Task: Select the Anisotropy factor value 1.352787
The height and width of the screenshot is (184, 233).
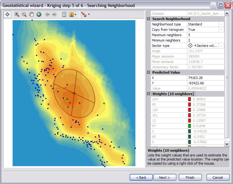Action: click(x=195, y=67)
